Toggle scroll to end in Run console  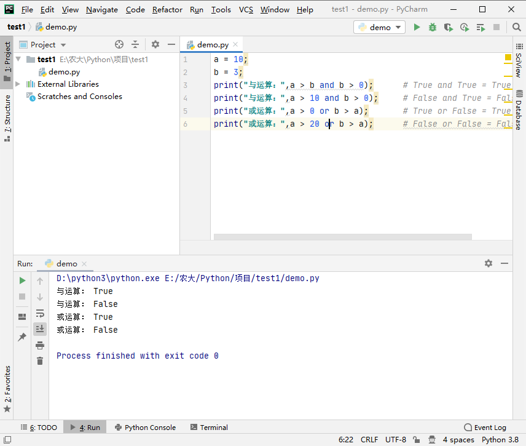pos(40,329)
